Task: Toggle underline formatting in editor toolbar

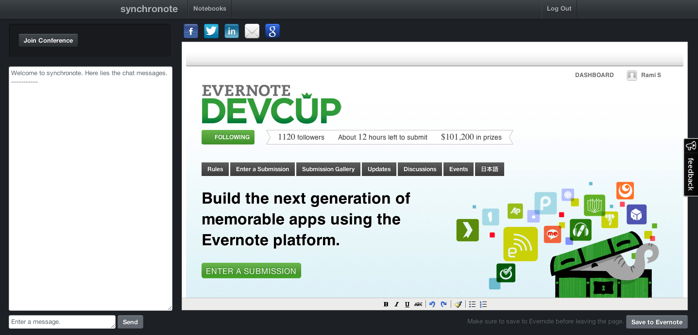Action: tap(407, 304)
